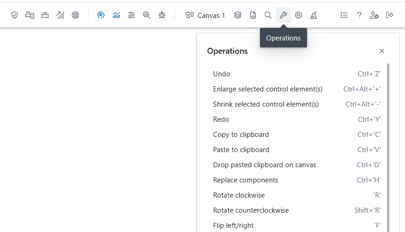This screenshot has width=405, height=232.
Task: Open the gear settings icon
Action: tap(299, 15)
